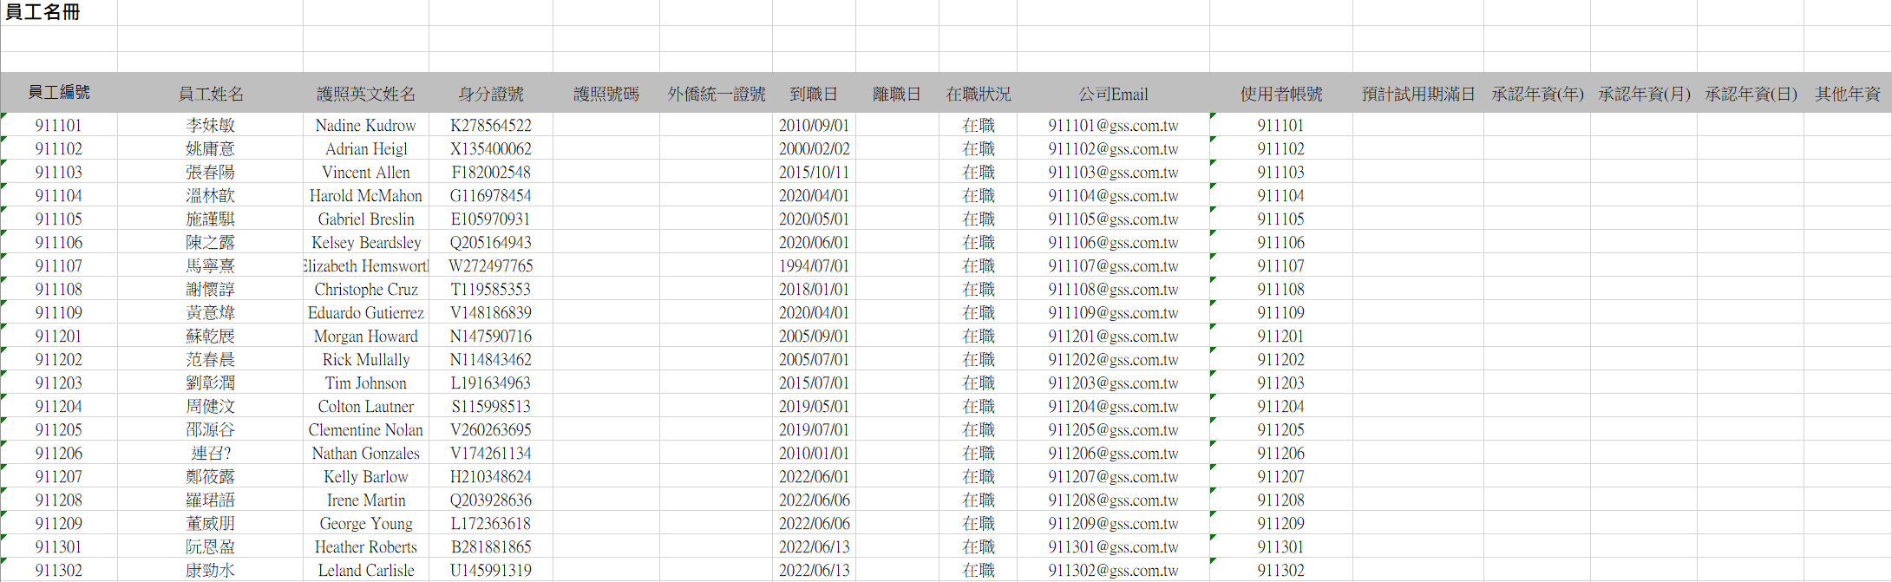Select the 護照英文姓名 header cell
The image size is (1892, 582).
click(365, 94)
